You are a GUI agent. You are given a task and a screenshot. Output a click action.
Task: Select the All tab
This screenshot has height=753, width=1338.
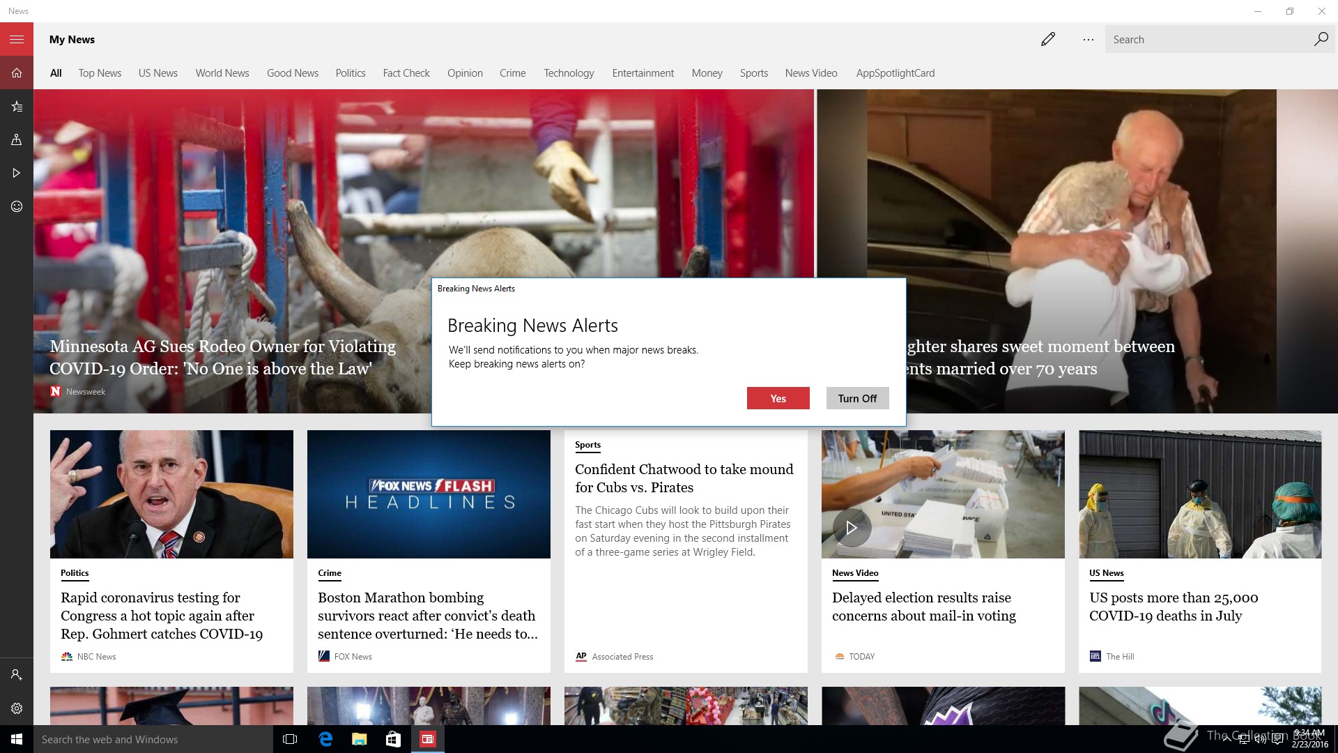point(56,73)
